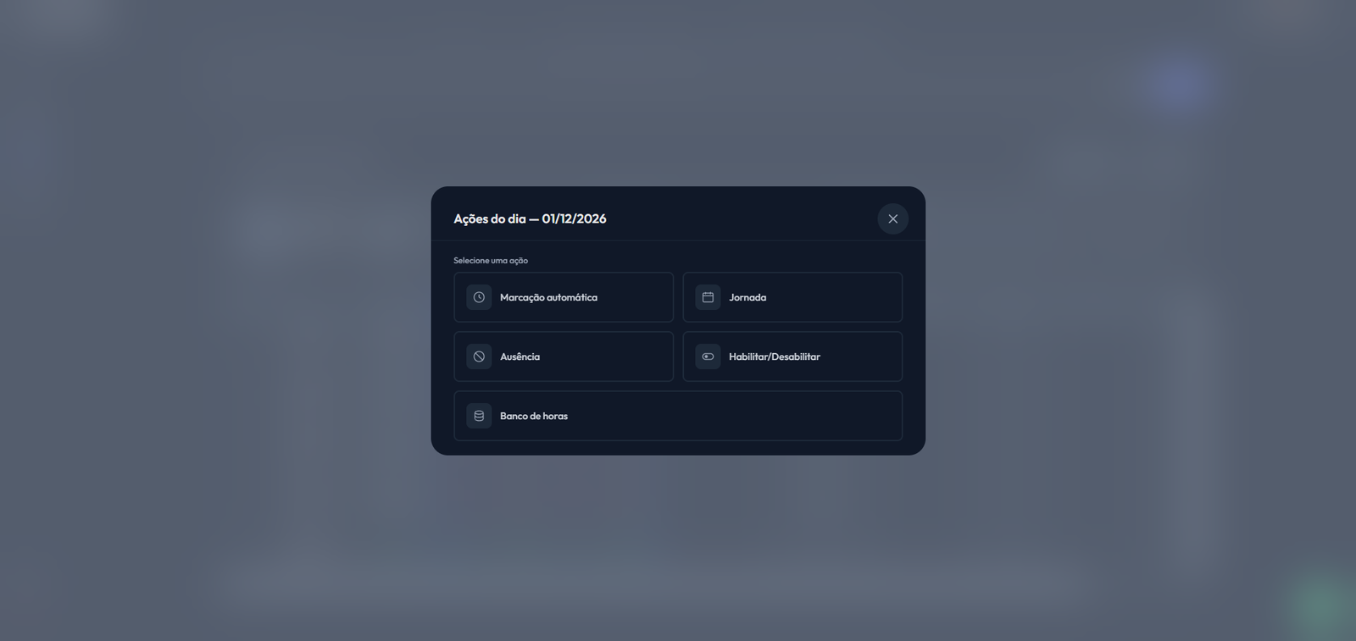Viewport: 1356px width, 641px height.
Task: Click the database icon for Banco de horas
Action: coord(479,416)
